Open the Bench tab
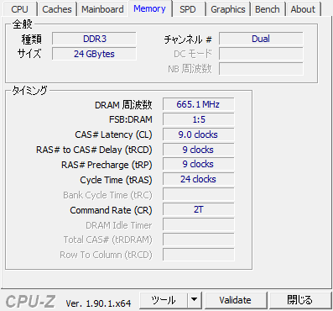Viewport: 333px width, 311px height. (x=268, y=9)
